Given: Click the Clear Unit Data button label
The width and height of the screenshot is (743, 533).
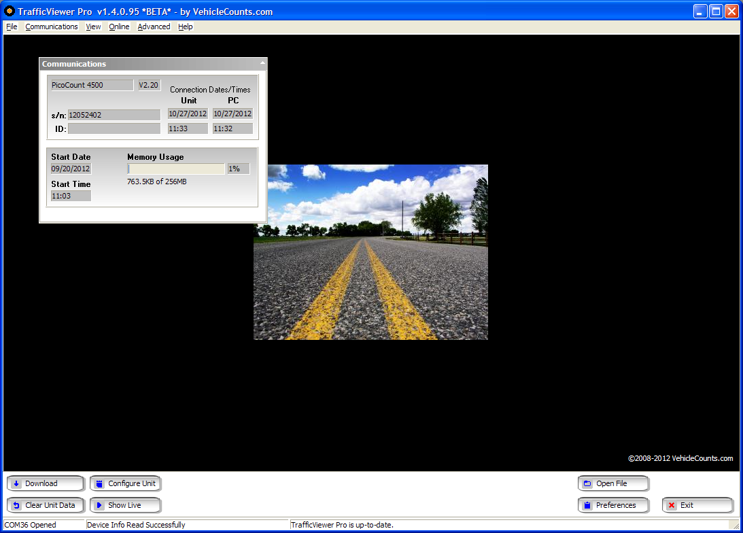Looking at the screenshot, I should click(50, 506).
